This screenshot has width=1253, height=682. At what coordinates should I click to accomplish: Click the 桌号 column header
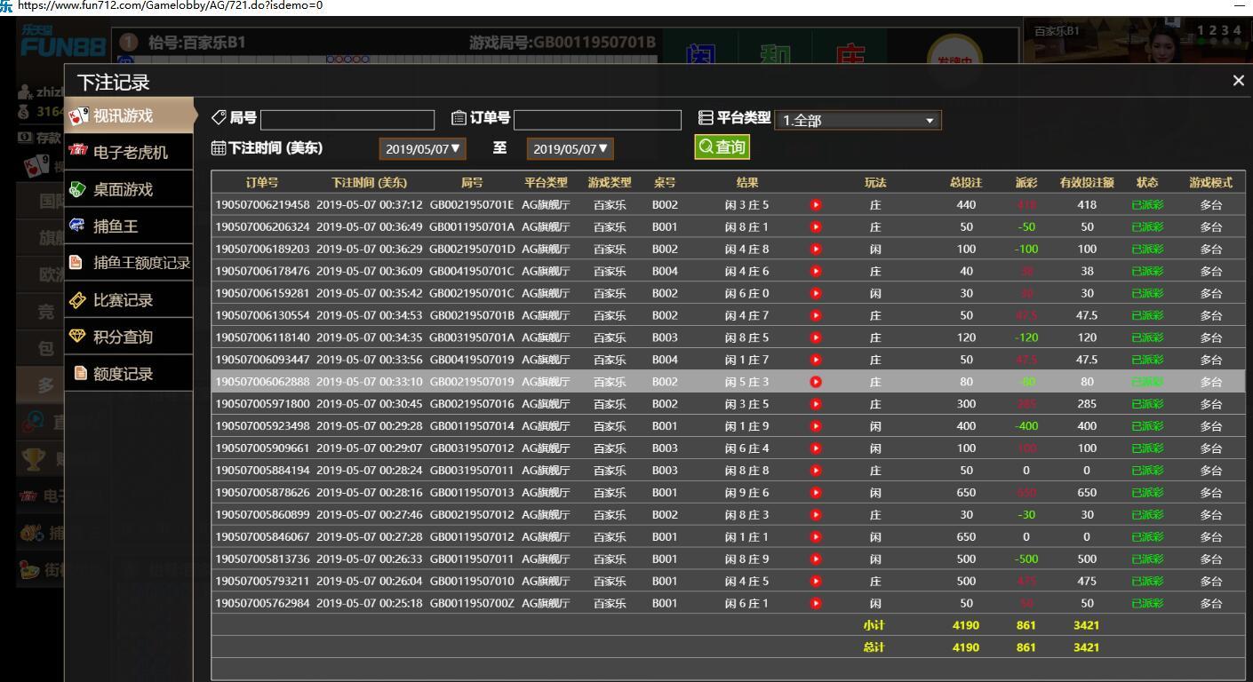[665, 183]
